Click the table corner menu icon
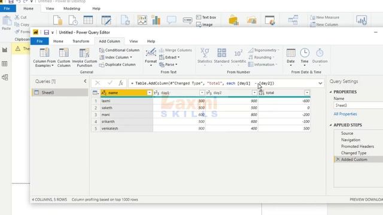This screenshot has width=383, height=215. [x=96, y=93]
